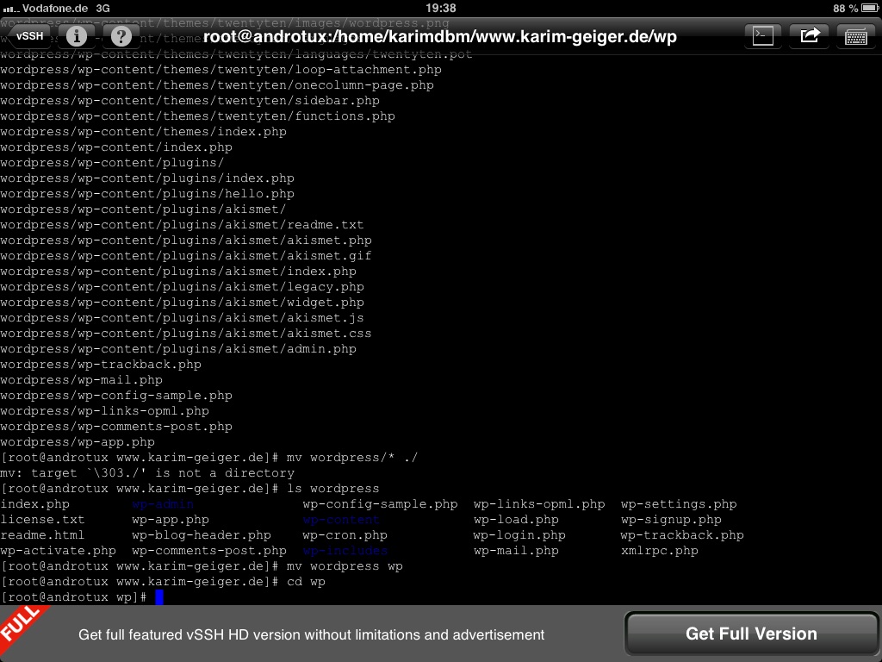
Task: Tap the akismet/widget.php line
Action: click(x=182, y=303)
